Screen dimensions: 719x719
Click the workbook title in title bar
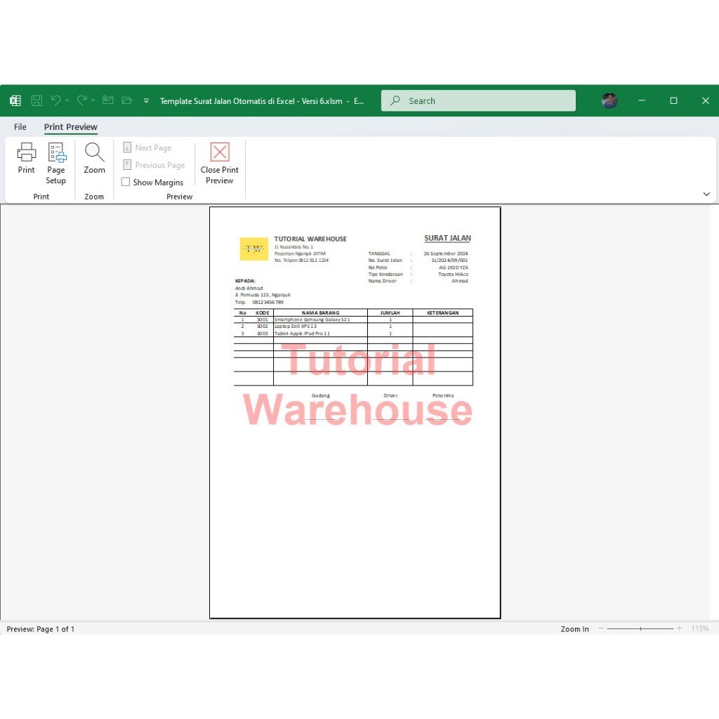tap(261, 101)
